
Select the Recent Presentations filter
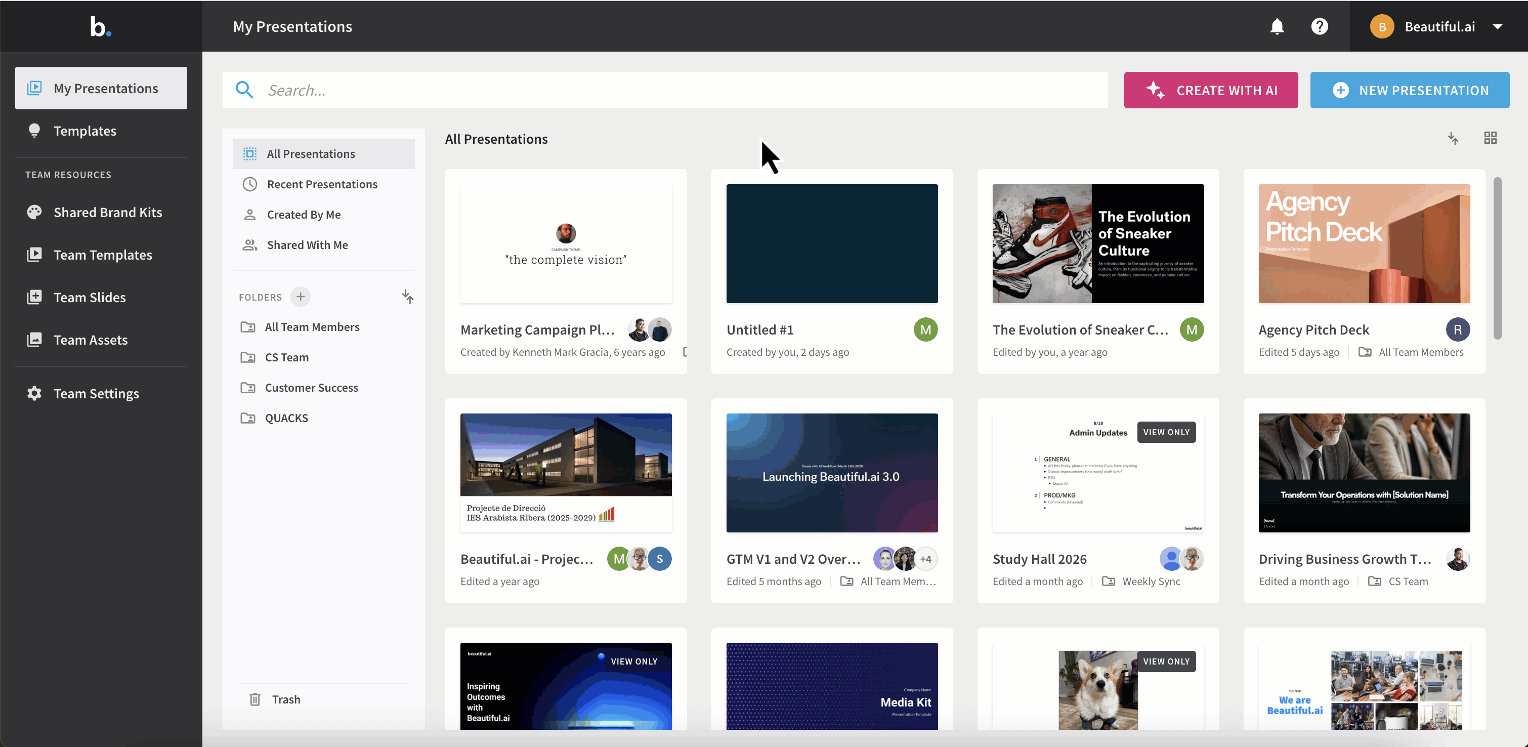tap(323, 184)
